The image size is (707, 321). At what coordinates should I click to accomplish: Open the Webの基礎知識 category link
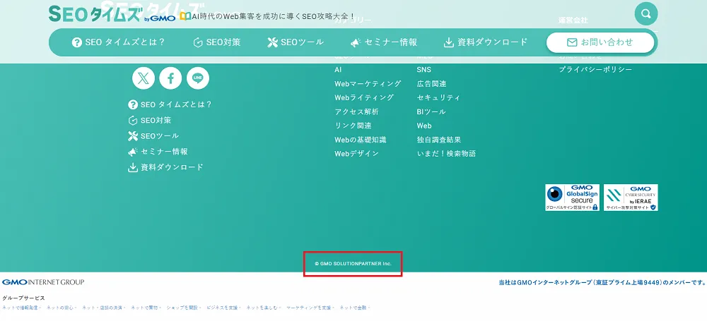[361, 140]
